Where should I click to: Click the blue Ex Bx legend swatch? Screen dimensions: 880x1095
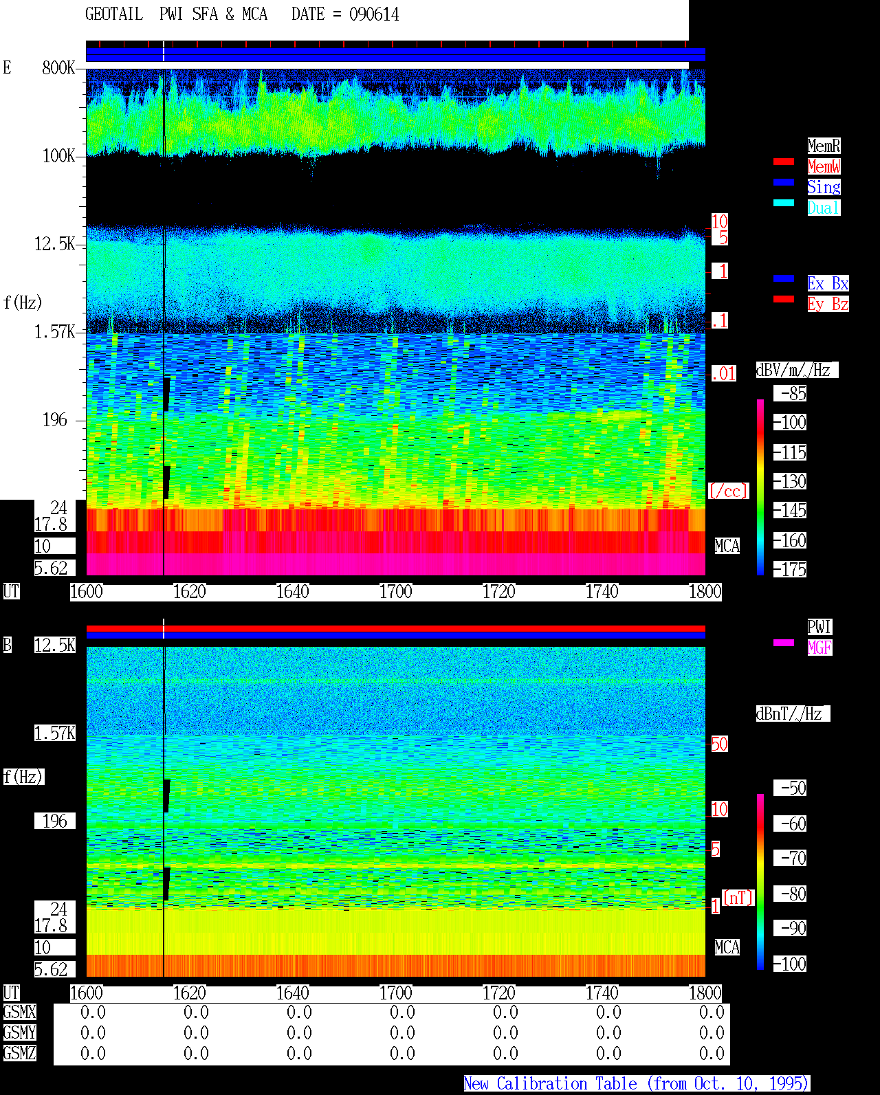pyautogui.click(x=784, y=278)
